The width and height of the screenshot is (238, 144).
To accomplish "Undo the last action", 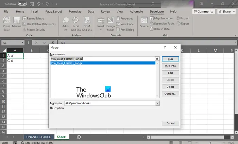I will 38,4.
